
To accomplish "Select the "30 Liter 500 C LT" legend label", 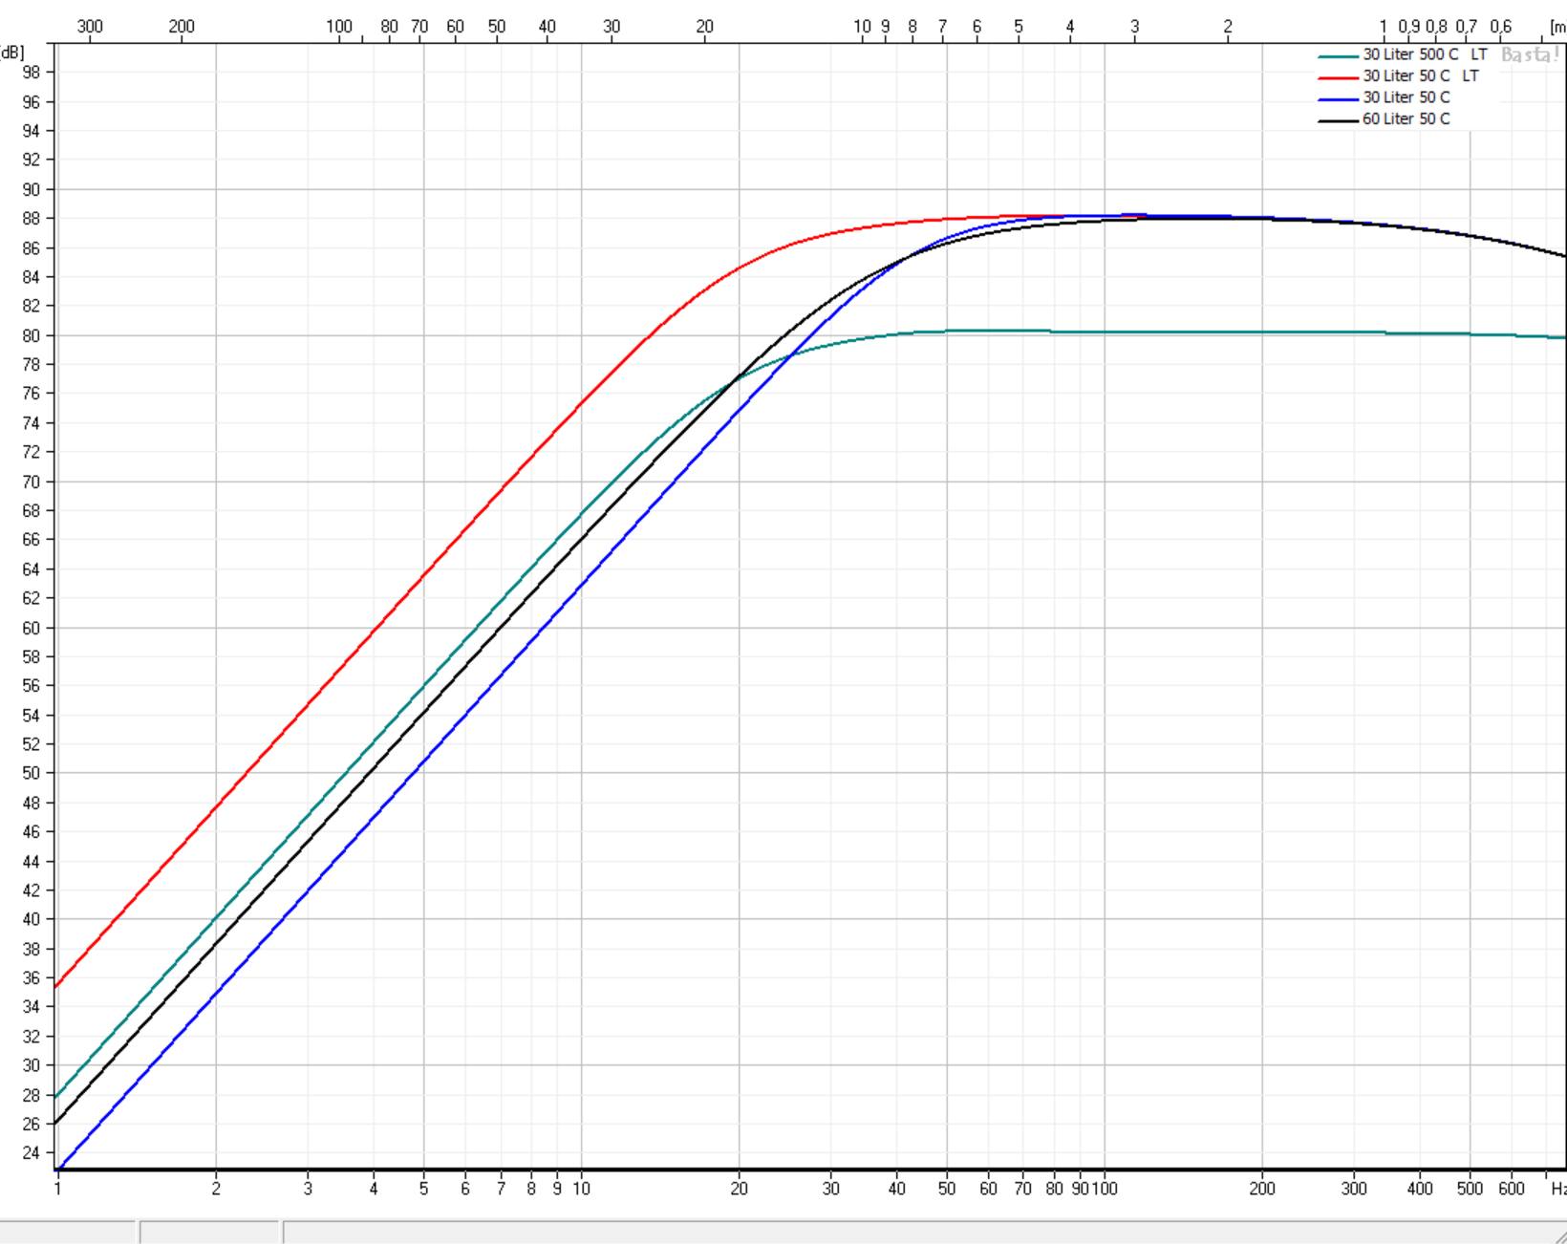I will (1424, 54).
